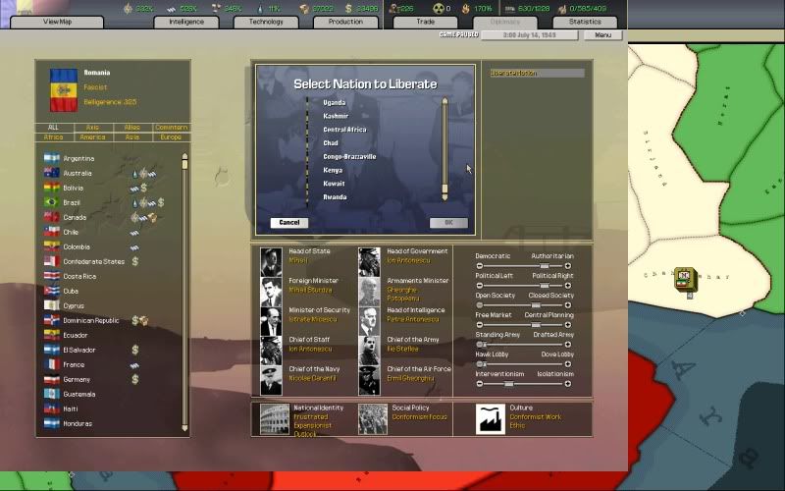The width and height of the screenshot is (785, 491).
Task: Click minus button on Democratic slider
Action: click(479, 266)
